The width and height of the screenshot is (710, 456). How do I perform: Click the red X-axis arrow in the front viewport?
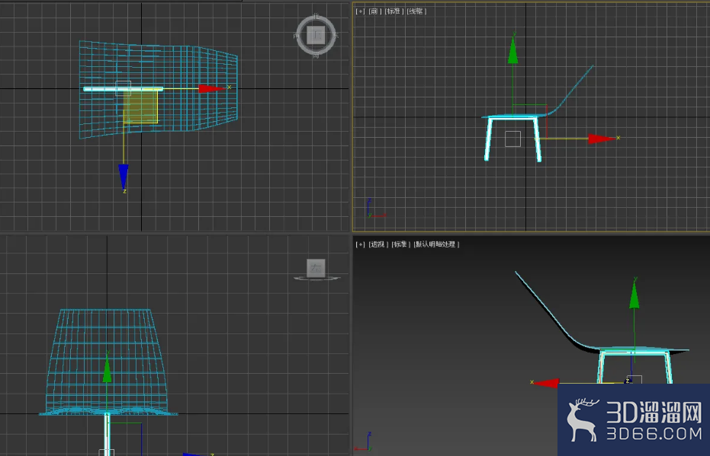(x=602, y=139)
